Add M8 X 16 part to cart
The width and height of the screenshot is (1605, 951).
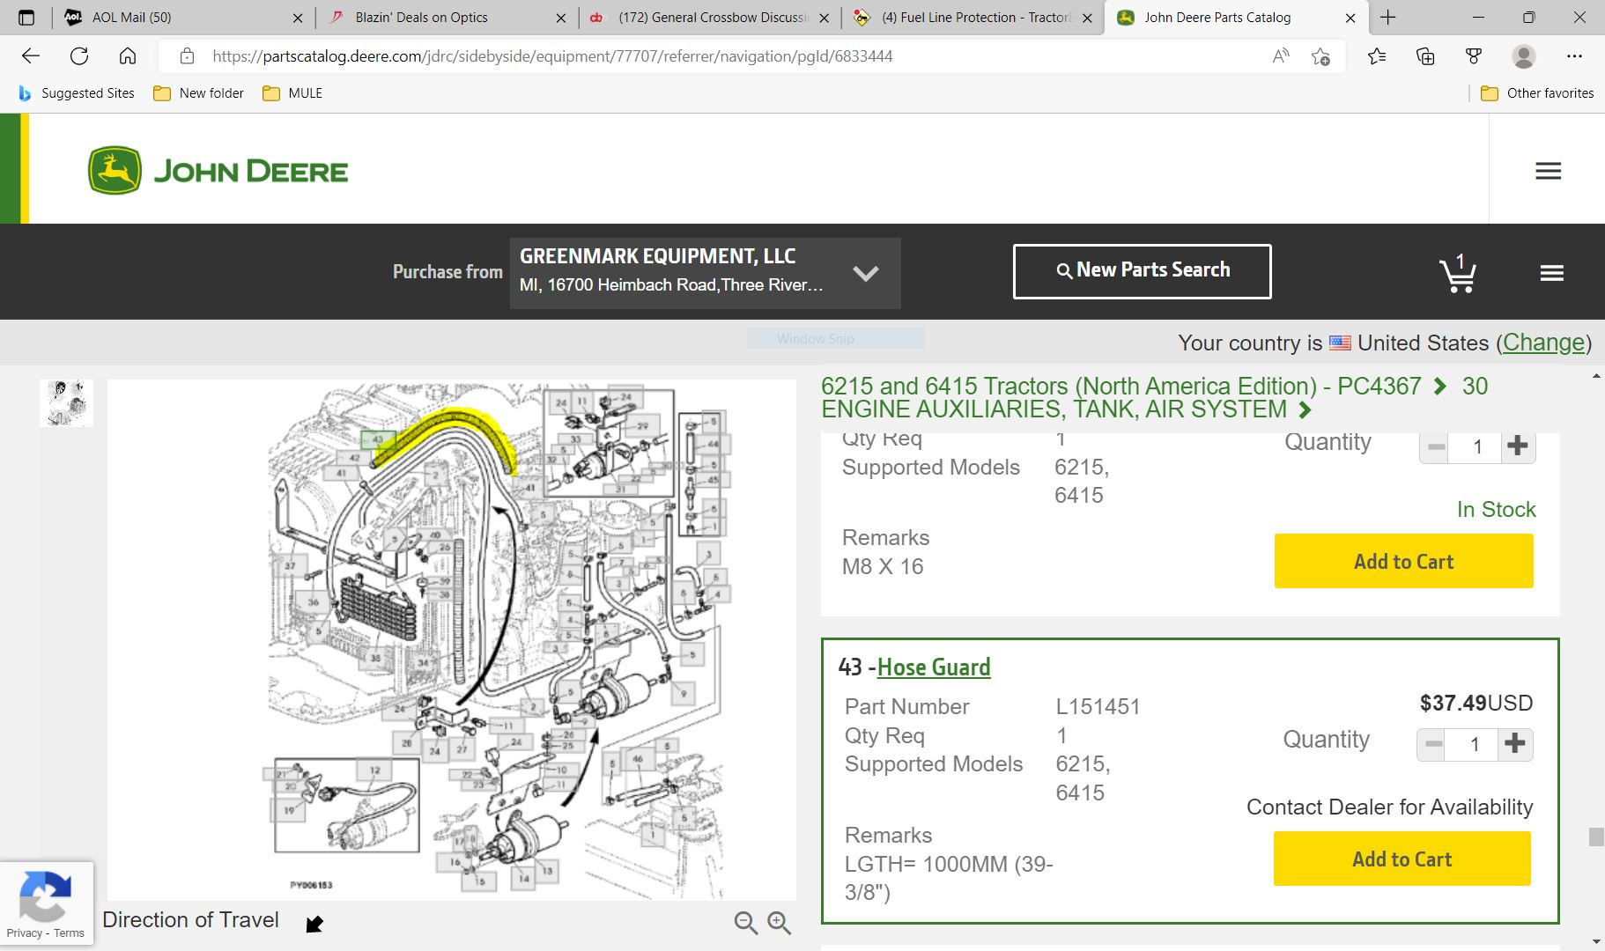click(1403, 561)
